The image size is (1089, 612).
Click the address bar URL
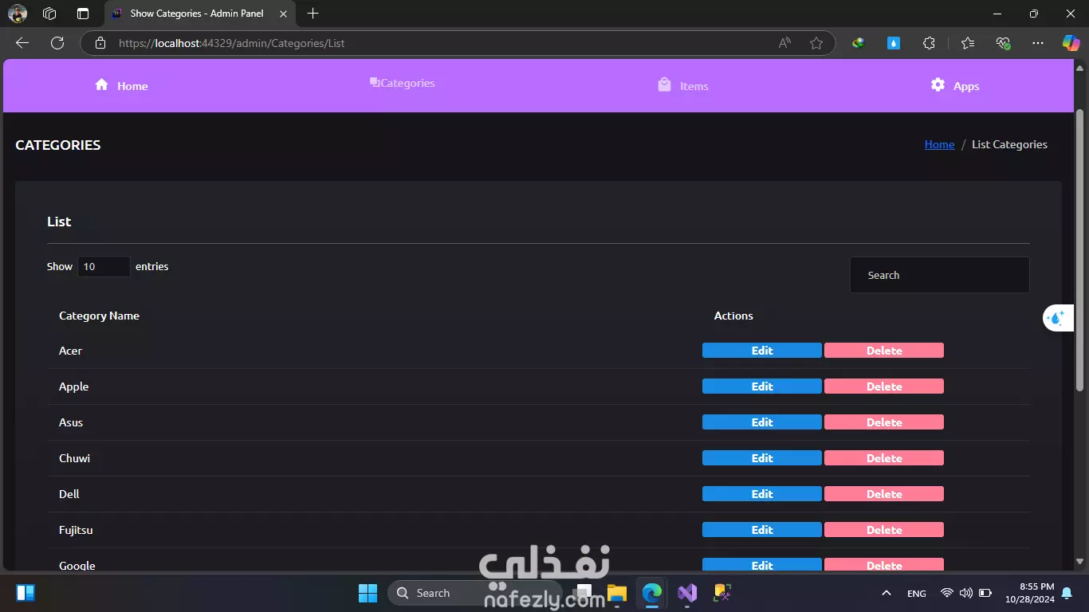[231, 43]
